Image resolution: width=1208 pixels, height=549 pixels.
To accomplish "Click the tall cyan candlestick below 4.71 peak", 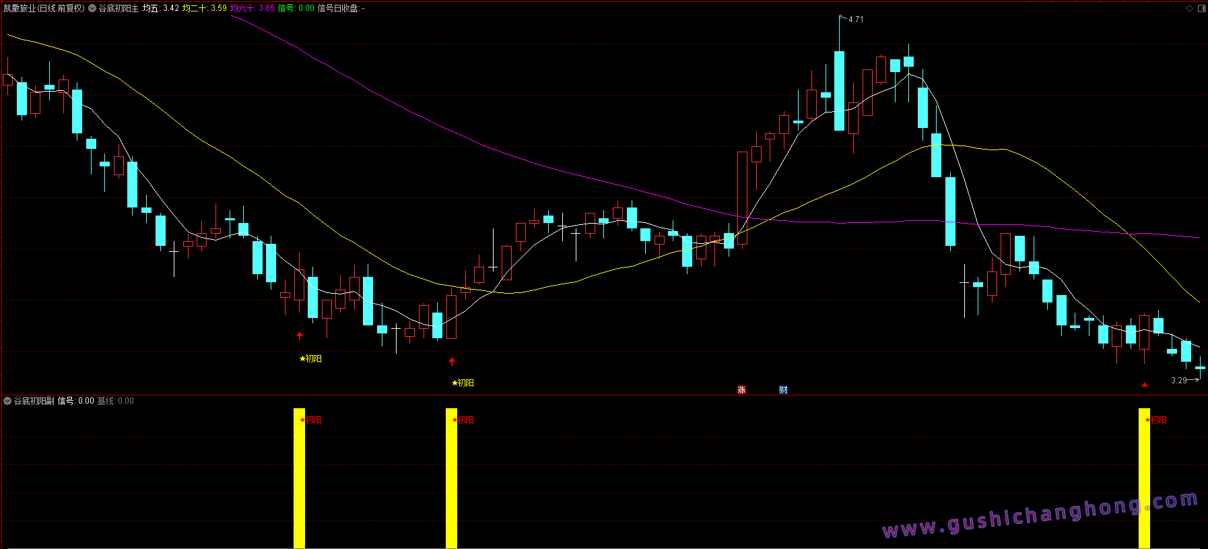I will click(839, 91).
